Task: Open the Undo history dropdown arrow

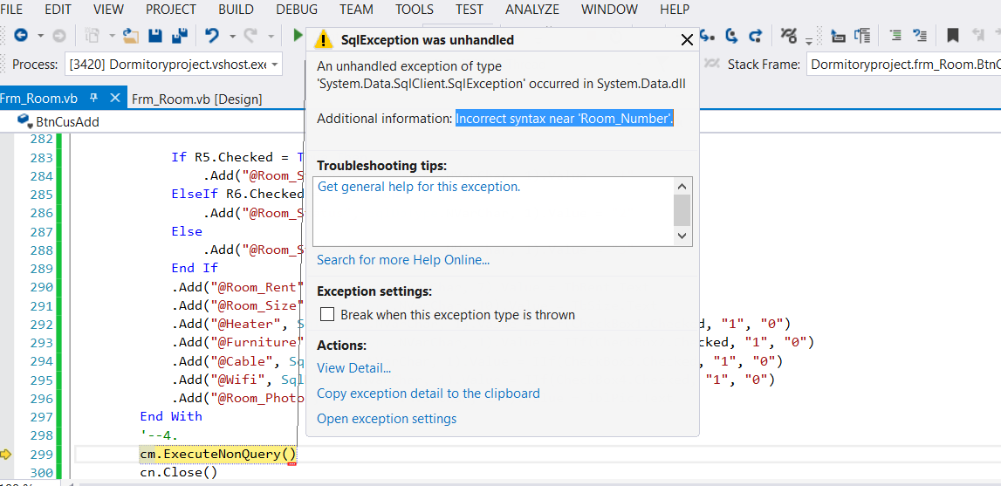Action: click(x=232, y=37)
